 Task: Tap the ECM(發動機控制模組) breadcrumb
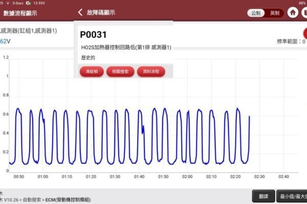[x=68, y=200]
